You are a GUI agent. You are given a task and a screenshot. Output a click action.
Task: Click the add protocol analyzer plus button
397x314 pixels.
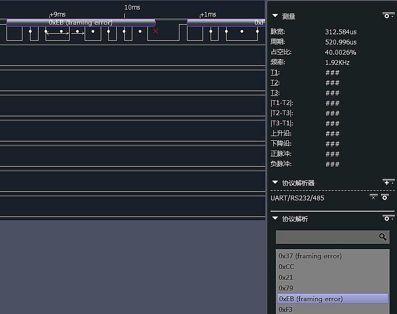pos(388,183)
